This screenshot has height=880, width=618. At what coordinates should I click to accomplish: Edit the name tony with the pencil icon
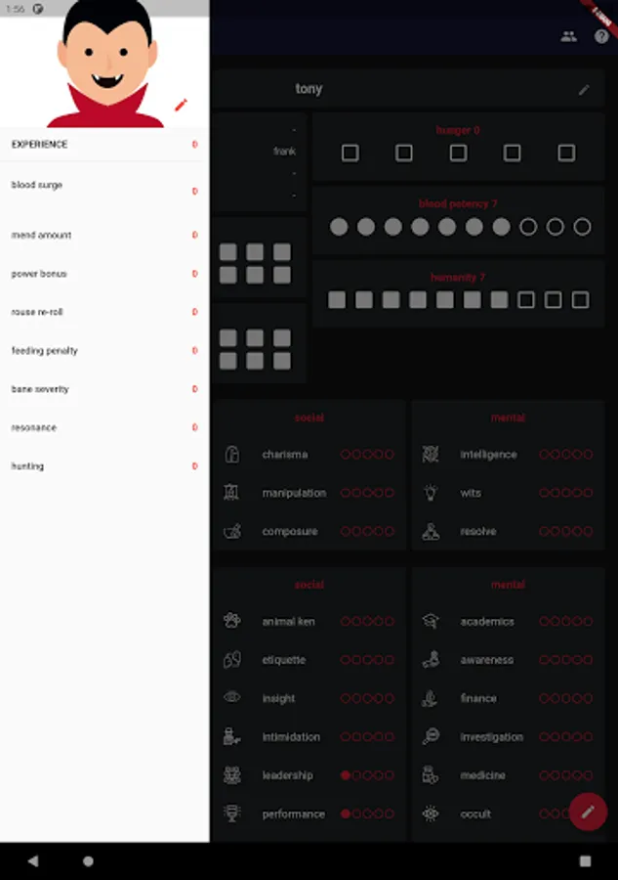[584, 90]
